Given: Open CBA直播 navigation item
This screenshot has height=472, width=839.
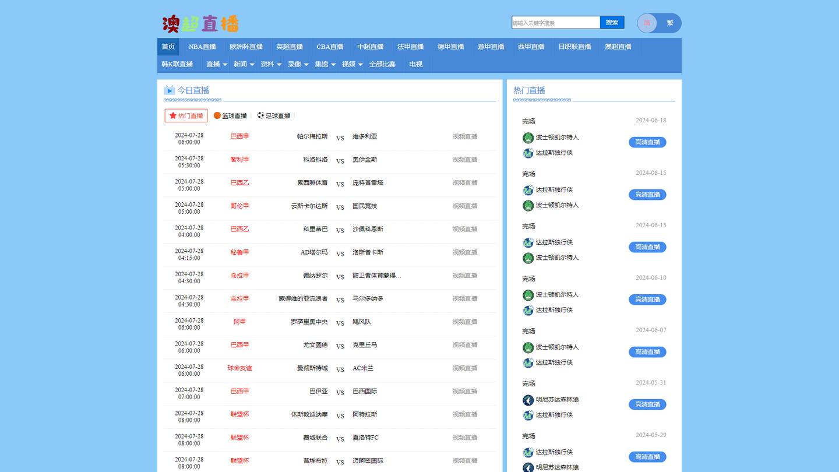Looking at the screenshot, I should (x=330, y=47).
